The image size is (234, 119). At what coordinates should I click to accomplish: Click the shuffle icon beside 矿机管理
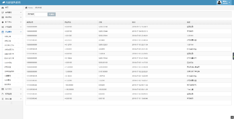pyautogui.click(x=3, y=27)
